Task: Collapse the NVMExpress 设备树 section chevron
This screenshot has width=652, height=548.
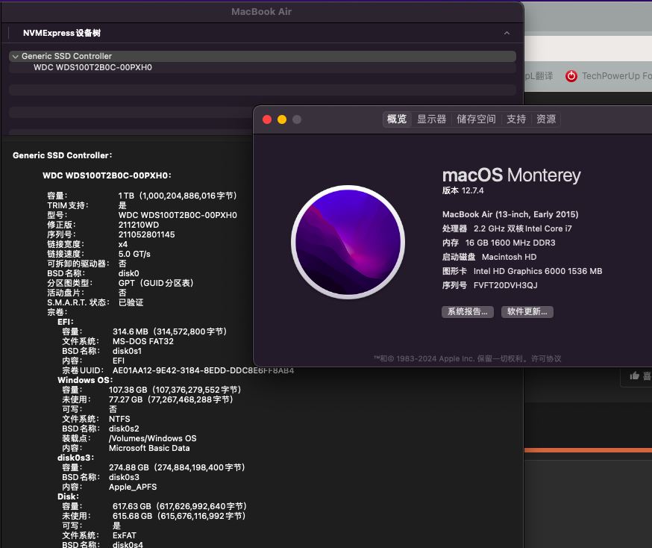Action: coord(507,33)
